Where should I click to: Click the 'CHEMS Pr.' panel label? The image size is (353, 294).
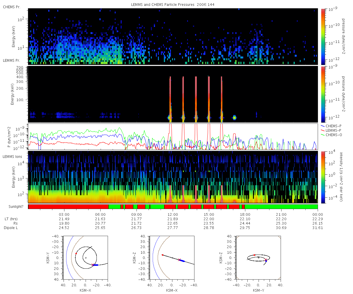12,7
